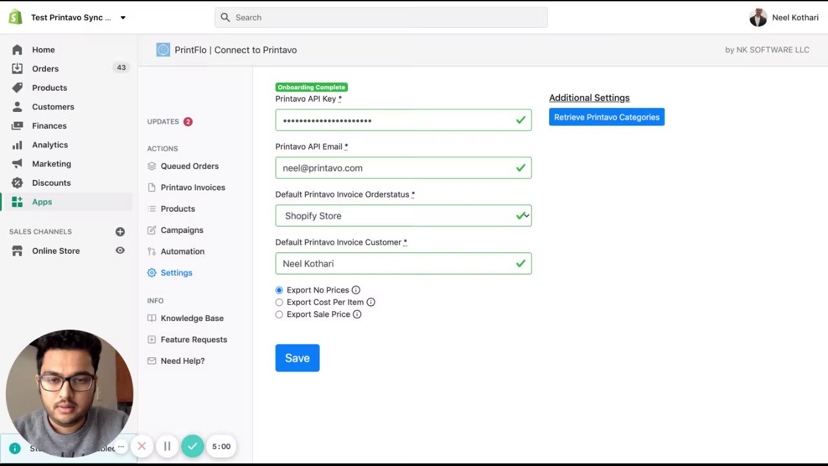This screenshot has height=466, width=828.
Task: Click the PrintFlo Products list icon
Action: (x=152, y=209)
